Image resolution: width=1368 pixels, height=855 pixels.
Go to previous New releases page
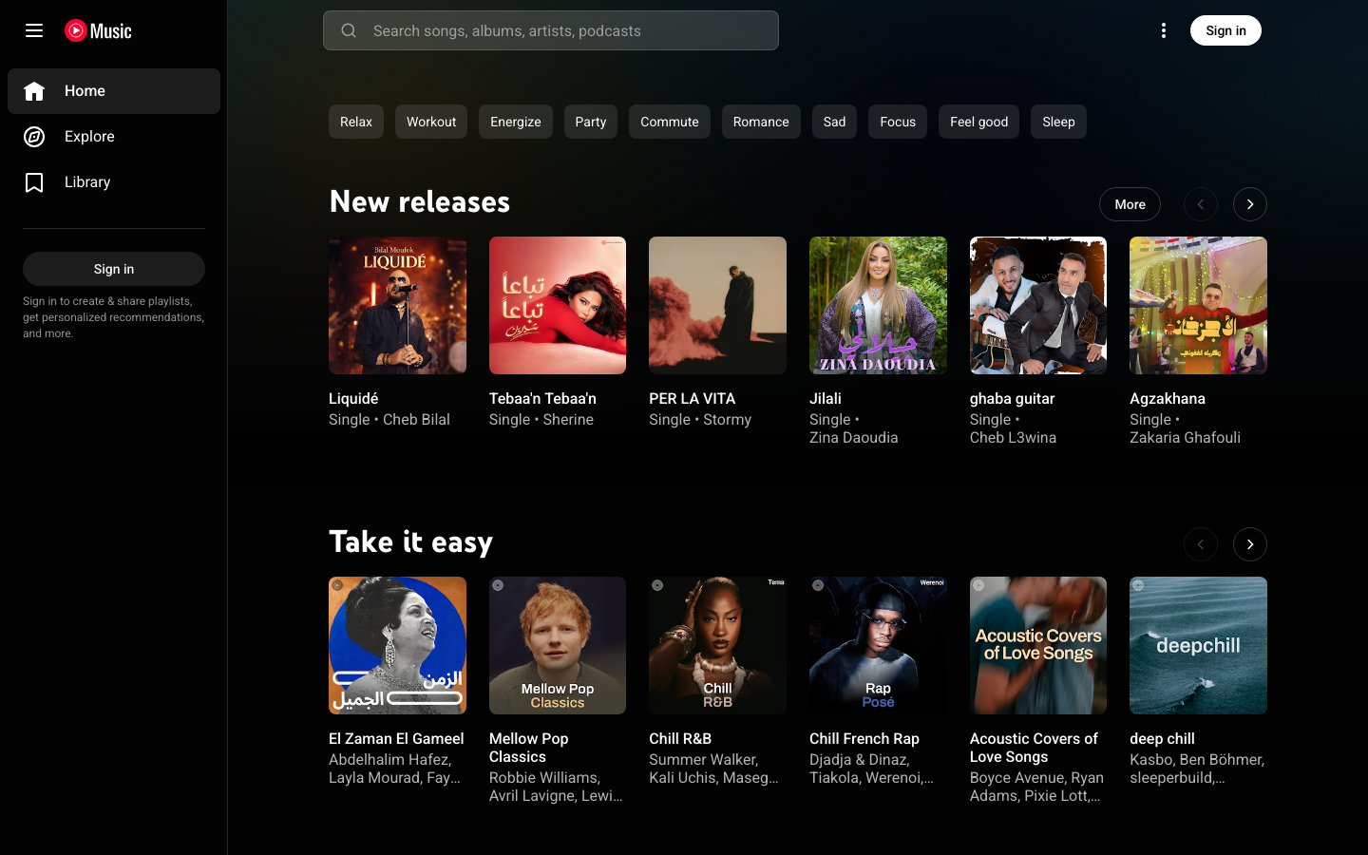pyautogui.click(x=1201, y=204)
